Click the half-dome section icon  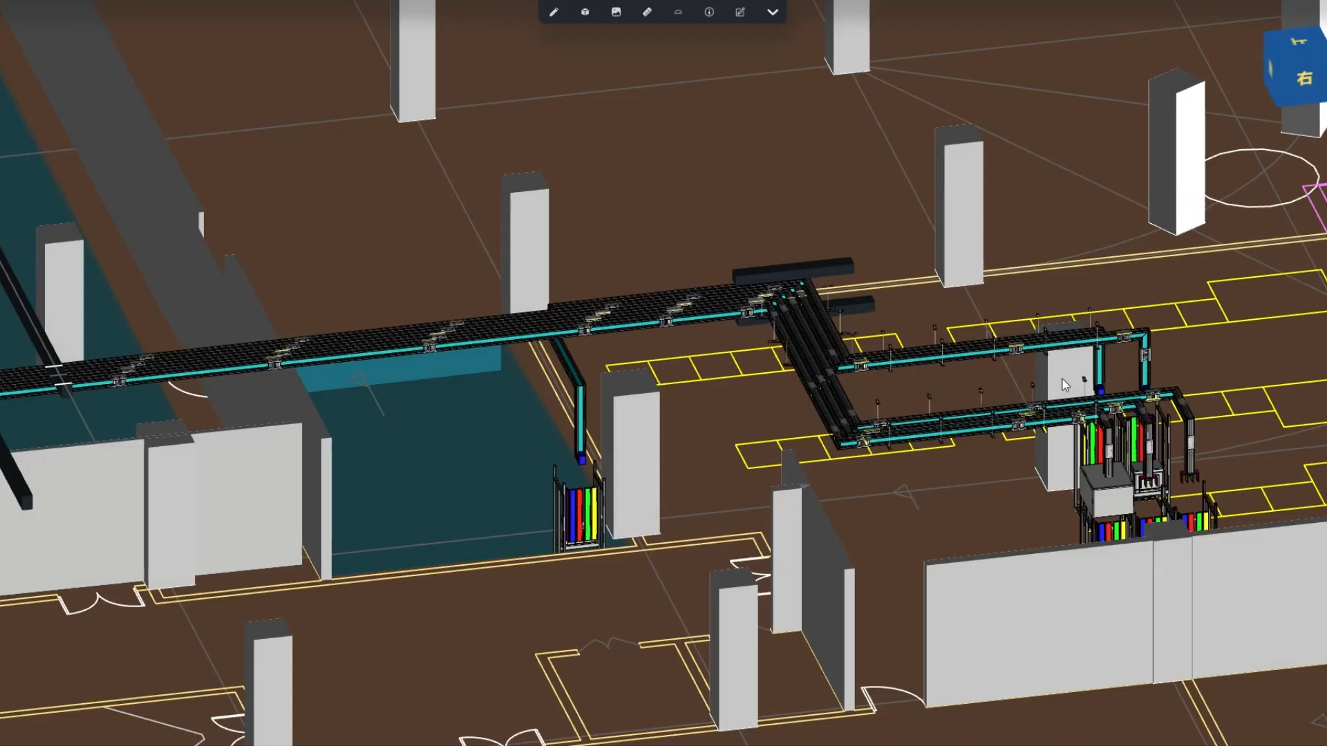(678, 12)
